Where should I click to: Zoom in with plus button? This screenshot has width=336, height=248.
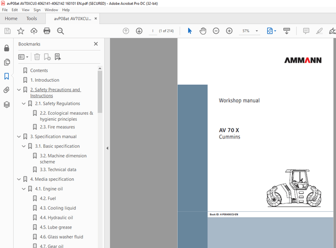pyautogui.click(x=229, y=31)
